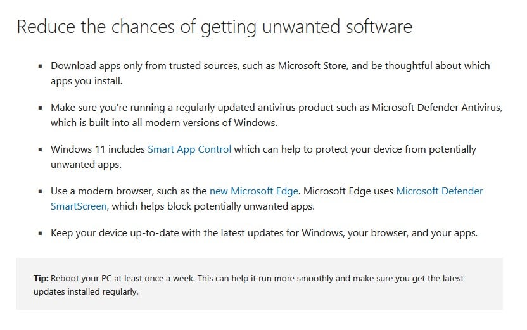Click the bullet marker beside 'Keep your device'

click(41, 233)
